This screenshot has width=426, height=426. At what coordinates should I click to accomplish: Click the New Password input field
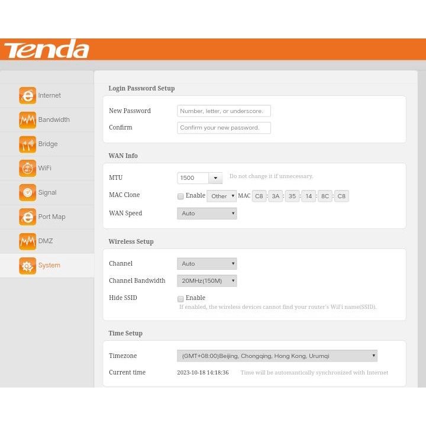(224, 111)
